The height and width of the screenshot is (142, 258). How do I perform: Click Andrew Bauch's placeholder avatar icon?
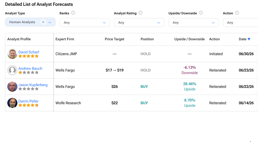point(12,70)
